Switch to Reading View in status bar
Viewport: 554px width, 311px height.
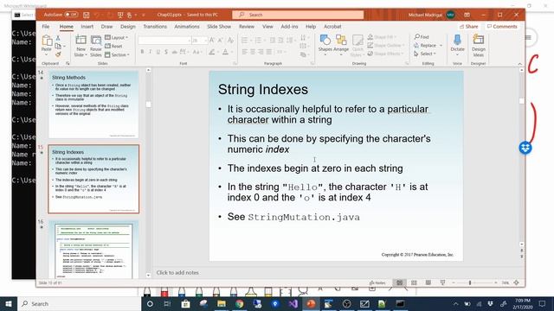point(428,282)
